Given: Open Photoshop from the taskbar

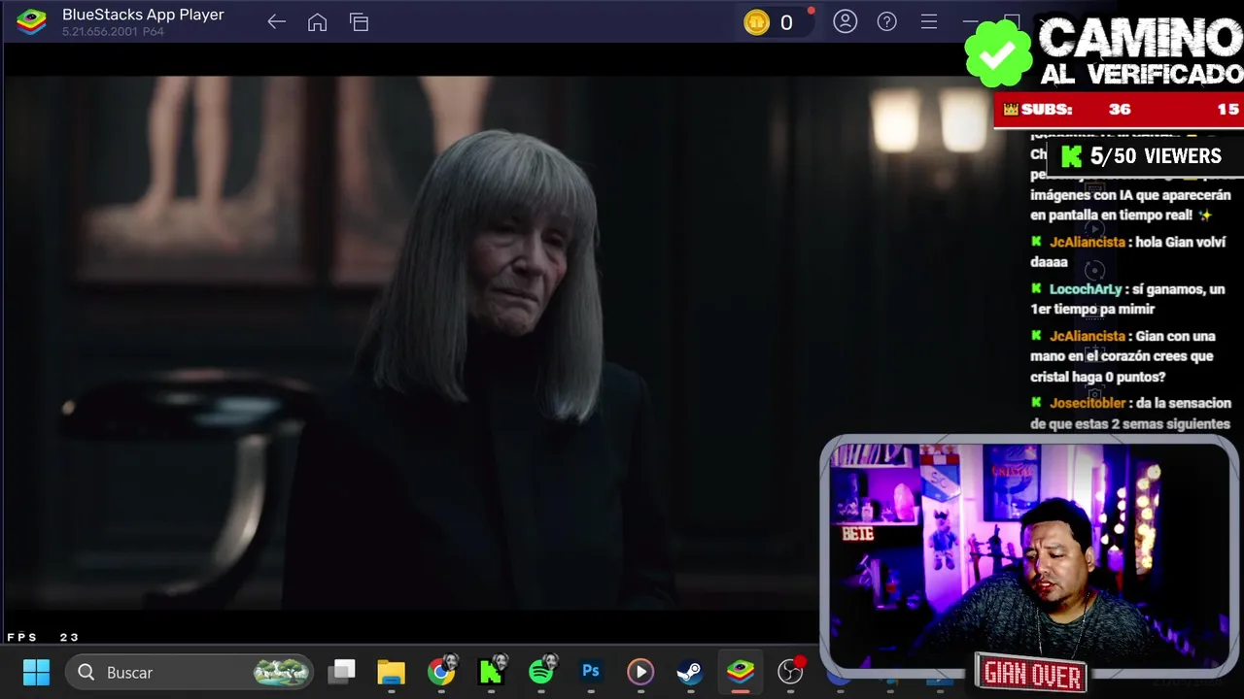Looking at the screenshot, I should coord(590,671).
